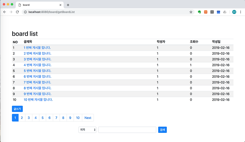Go to pagination page 4
This screenshot has width=245, height=142.
click(36, 118)
